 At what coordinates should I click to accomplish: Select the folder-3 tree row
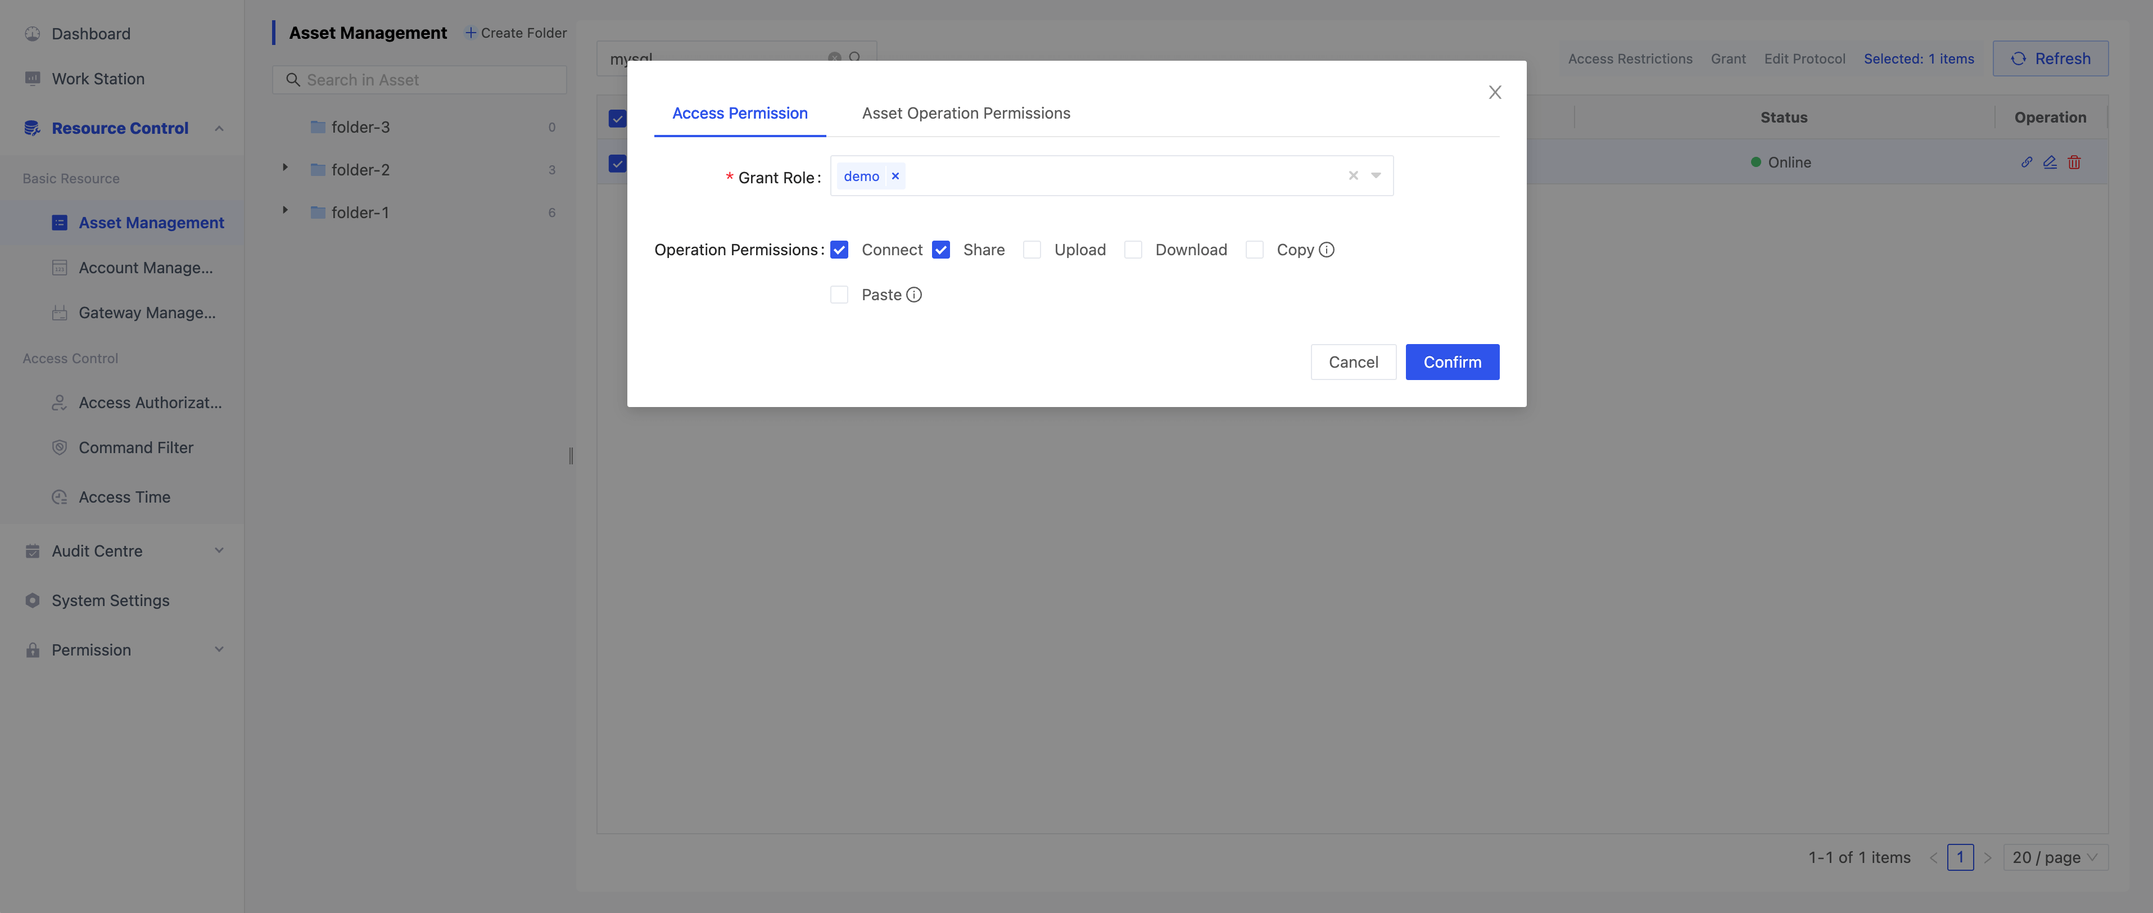(x=419, y=127)
